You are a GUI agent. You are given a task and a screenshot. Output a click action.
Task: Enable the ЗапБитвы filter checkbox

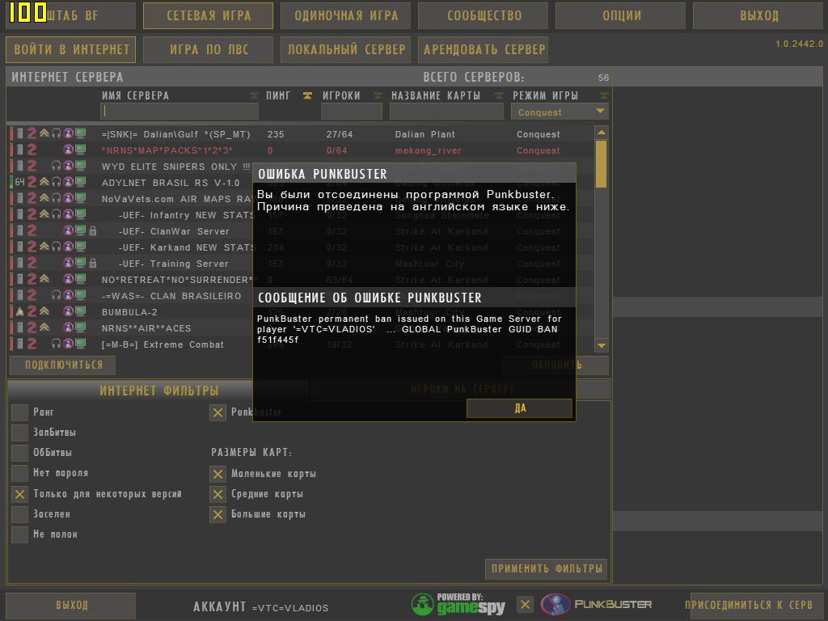(x=20, y=433)
